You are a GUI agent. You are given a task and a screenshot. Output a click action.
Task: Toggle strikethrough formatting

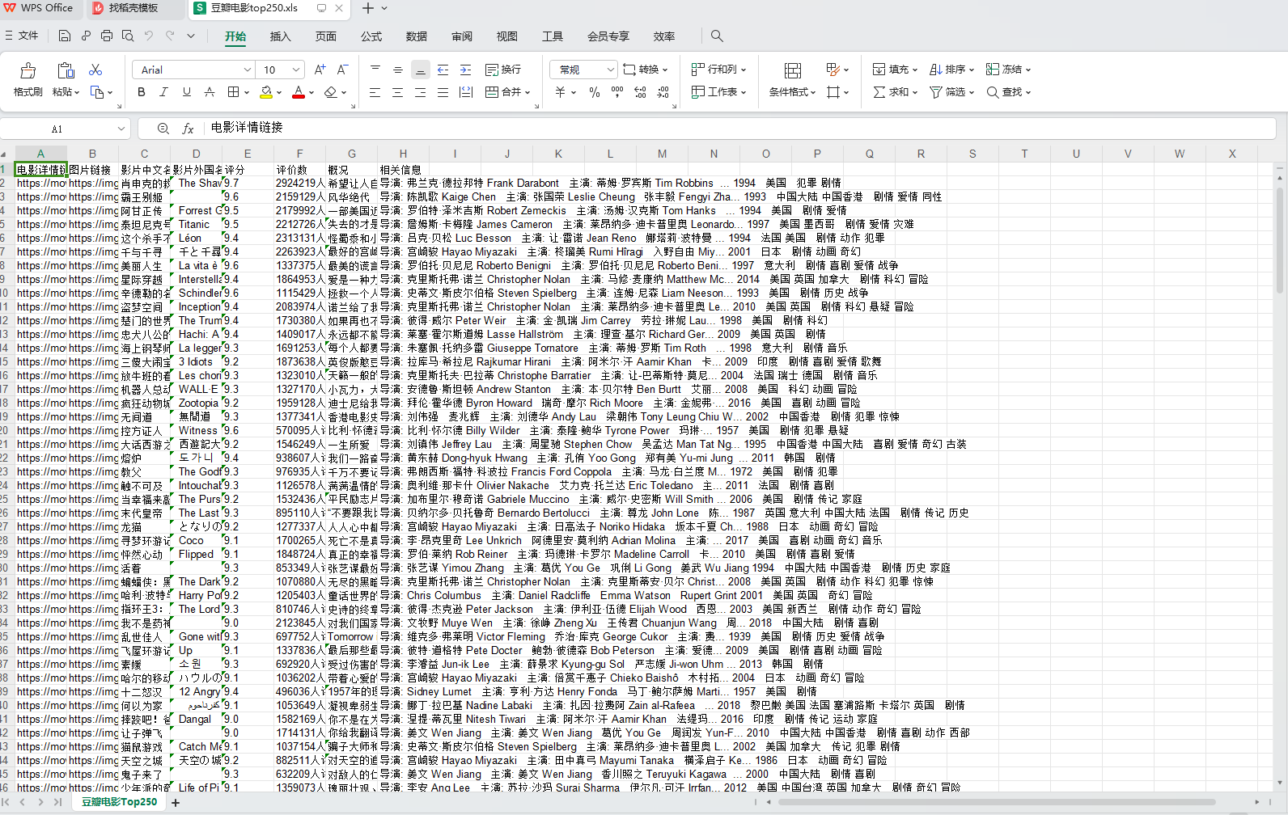click(210, 92)
